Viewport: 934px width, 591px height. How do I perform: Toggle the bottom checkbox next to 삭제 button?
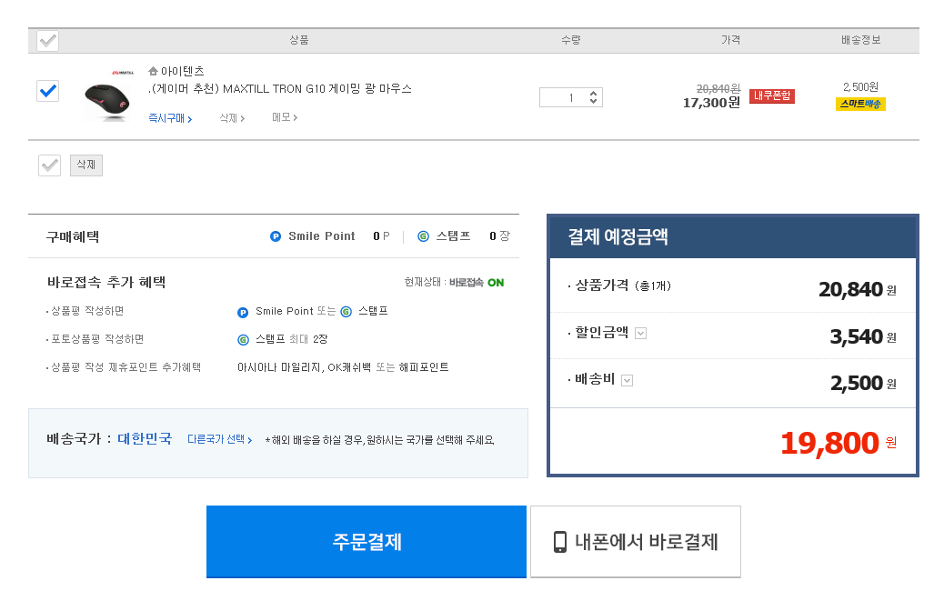click(49, 165)
